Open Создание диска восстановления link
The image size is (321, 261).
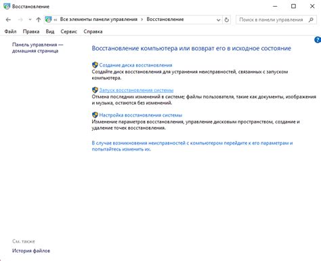point(135,65)
